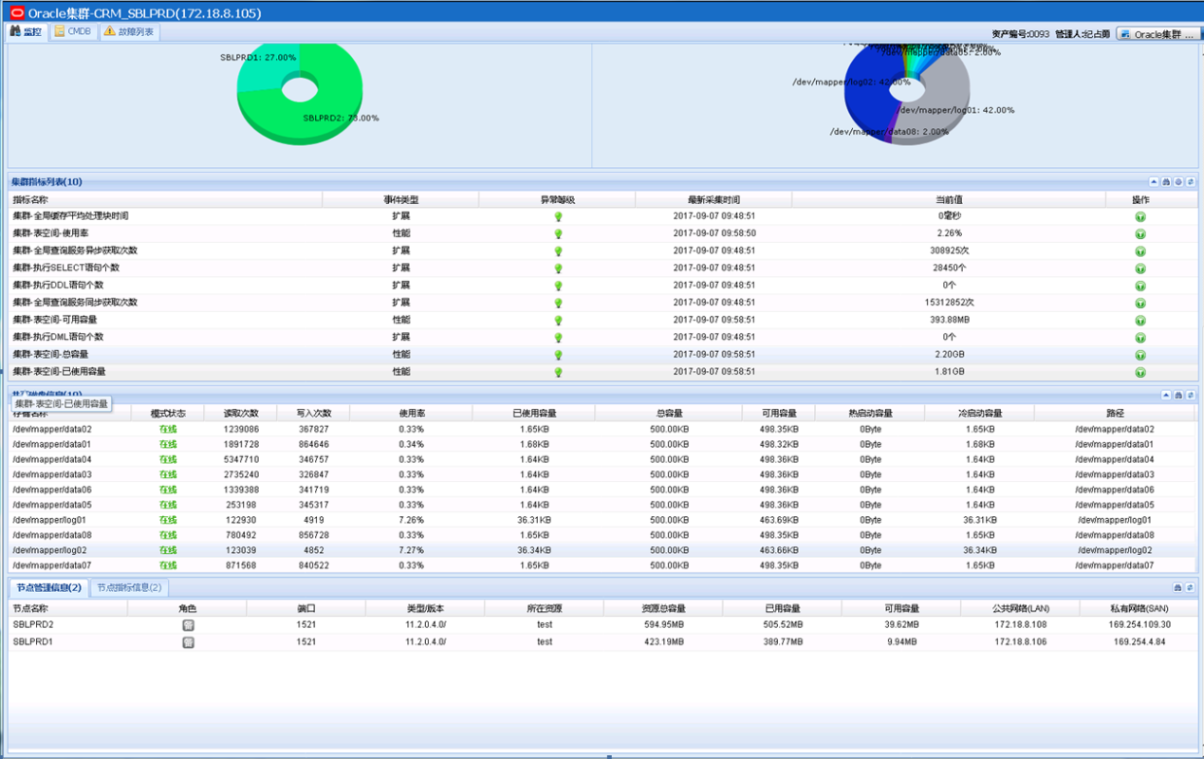The width and height of the screenshot is (1204, 759).
Task: Click operation icon for 集群-表空间-已使用容量 row
Action: 1139,373
